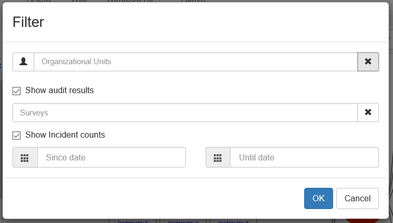The image size is (393, 223).
Task: Focus the Since date input
Action: tap(111, 157)
